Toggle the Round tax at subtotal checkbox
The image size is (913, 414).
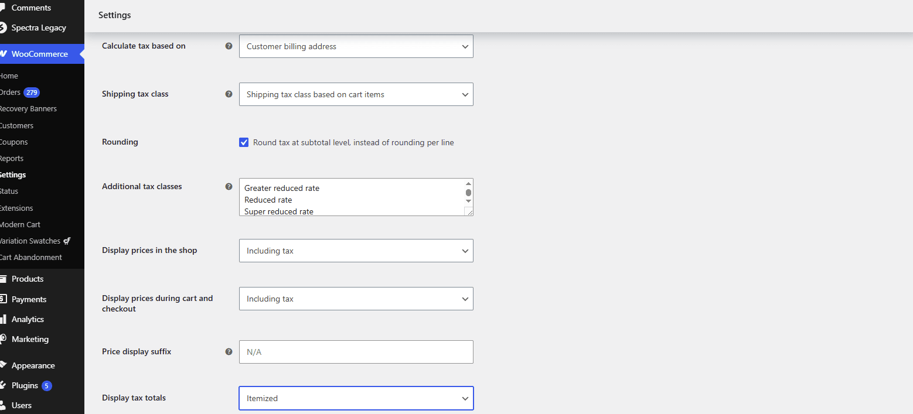coord(244,142)
